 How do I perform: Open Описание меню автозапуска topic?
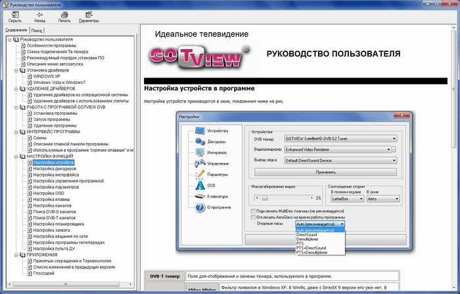(55, 64)
